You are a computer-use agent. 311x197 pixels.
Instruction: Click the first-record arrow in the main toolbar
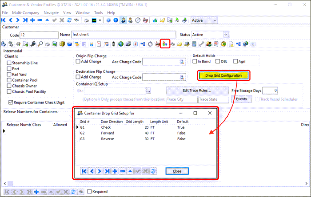(4, 20)
